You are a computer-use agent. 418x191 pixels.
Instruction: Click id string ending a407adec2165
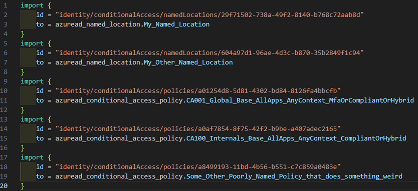[x=198, y=129]
